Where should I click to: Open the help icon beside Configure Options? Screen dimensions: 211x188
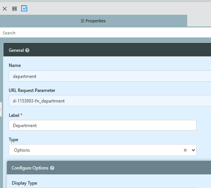(52, 168)
